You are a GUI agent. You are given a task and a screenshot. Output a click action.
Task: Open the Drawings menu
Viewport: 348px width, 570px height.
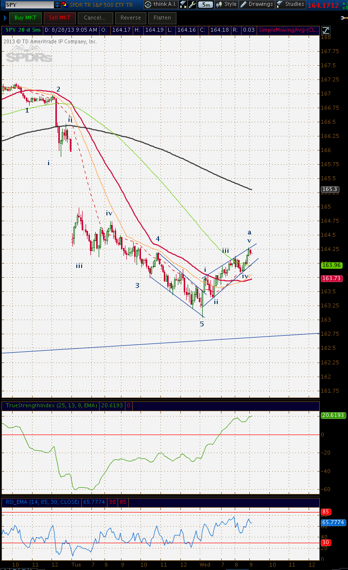click(257, 4)
